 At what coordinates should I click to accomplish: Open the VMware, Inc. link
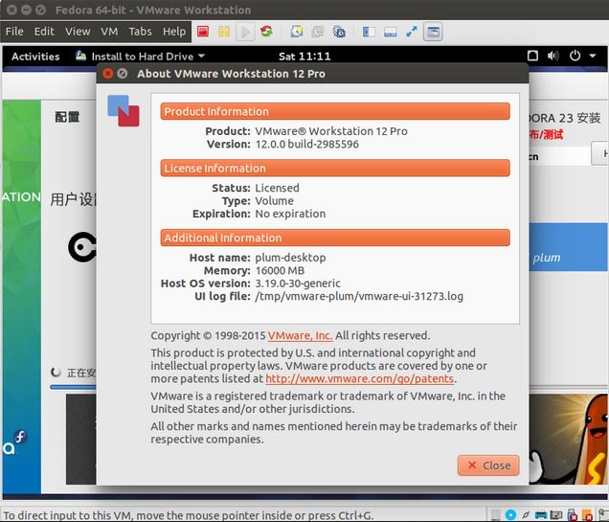click(300, 335)
